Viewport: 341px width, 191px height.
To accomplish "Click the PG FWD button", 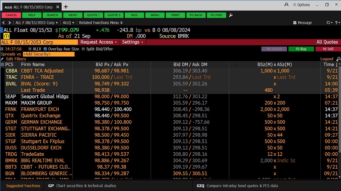I will (216, 15).
